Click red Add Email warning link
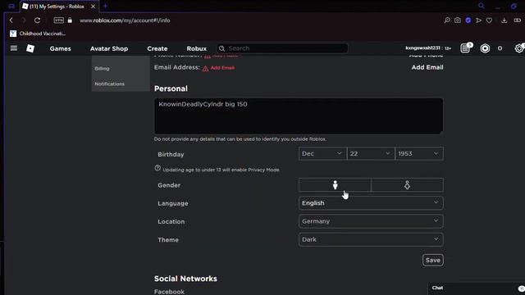The height and width of the screenshot is (295, 525). [222, 68]
